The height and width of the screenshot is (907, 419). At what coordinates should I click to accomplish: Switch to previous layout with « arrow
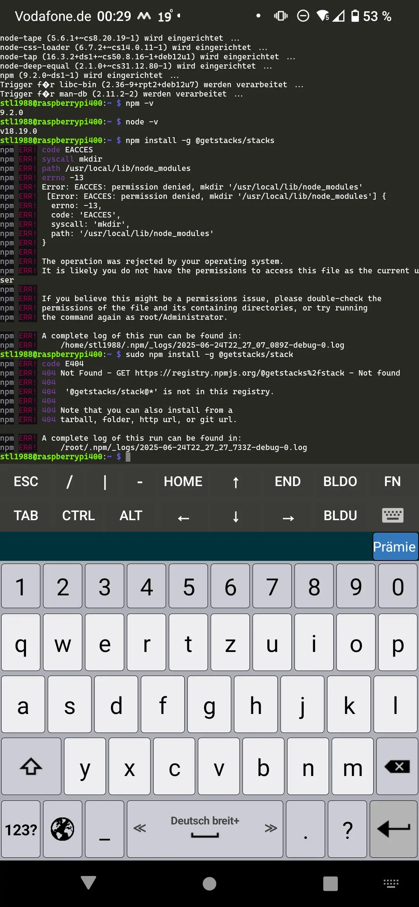point(140,828)
